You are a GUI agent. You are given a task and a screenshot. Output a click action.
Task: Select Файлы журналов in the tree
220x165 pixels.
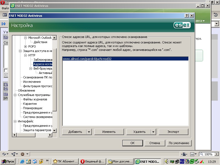click(x=35, y=99)
